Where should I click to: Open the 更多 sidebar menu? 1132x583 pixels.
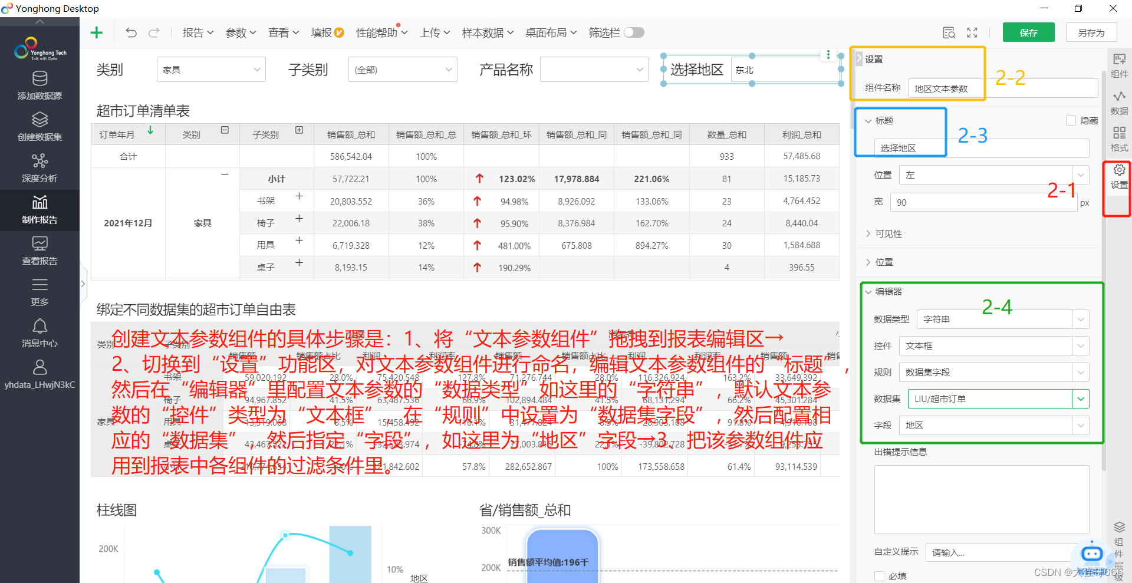(40, 292)
